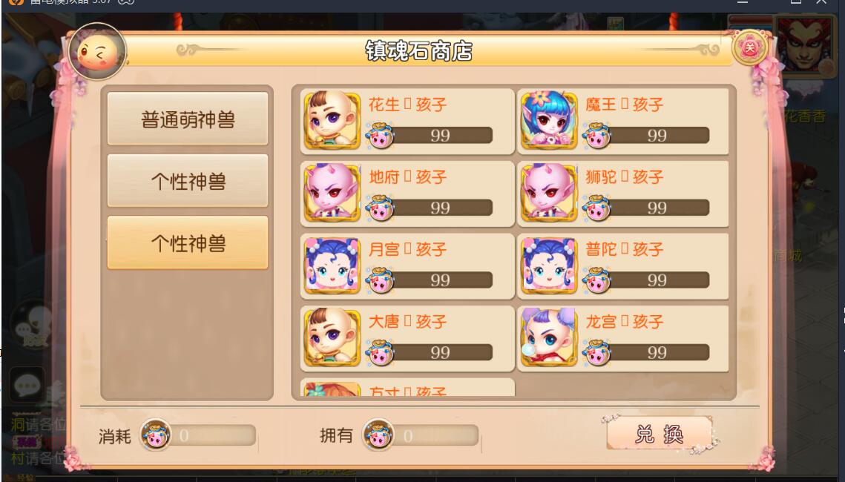
Task: Select the 魔王 孩子 avatar icon
Action: click(548, 121)
